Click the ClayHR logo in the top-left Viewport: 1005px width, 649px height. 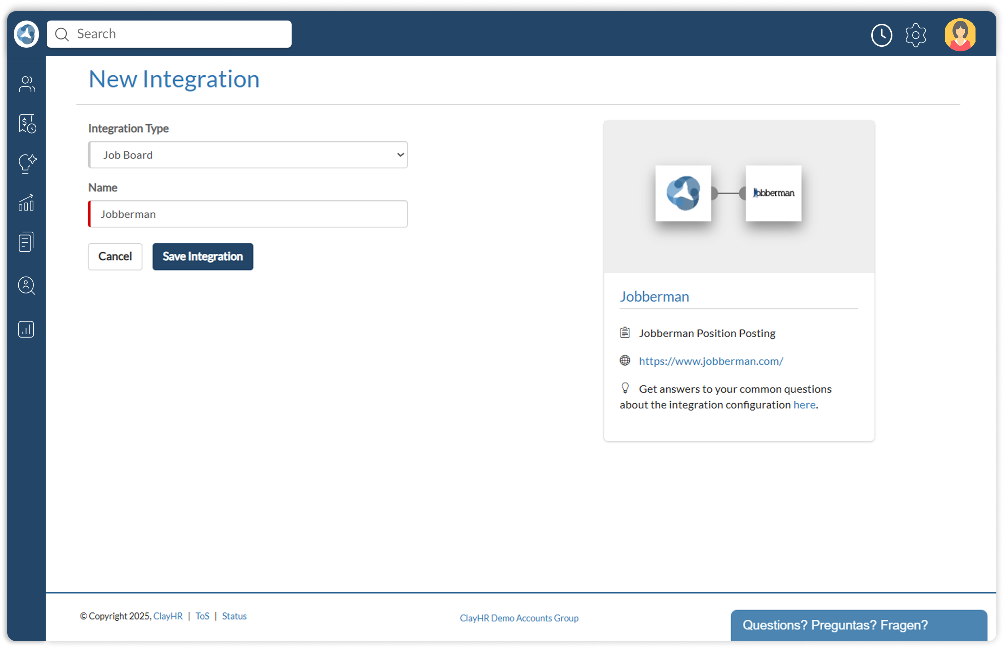tap(27, 34)
